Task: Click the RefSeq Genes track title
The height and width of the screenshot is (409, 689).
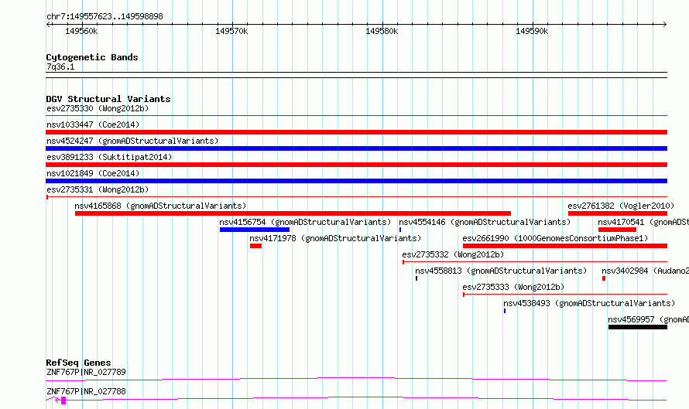Action: [x=79, y=363]
